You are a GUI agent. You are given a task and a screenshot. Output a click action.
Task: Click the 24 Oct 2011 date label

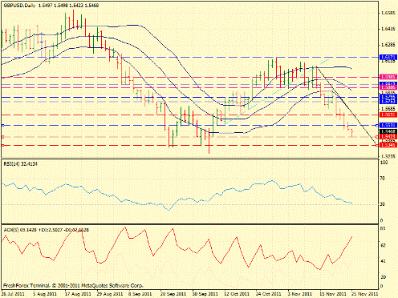coord(269,294)
